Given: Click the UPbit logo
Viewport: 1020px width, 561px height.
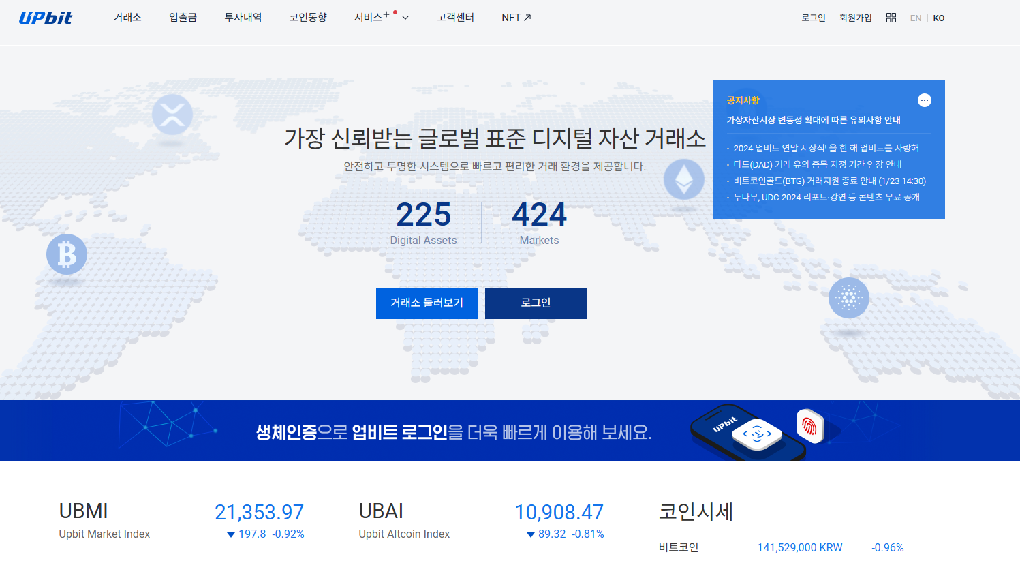Looking at the screenshot, I should 46,18.
